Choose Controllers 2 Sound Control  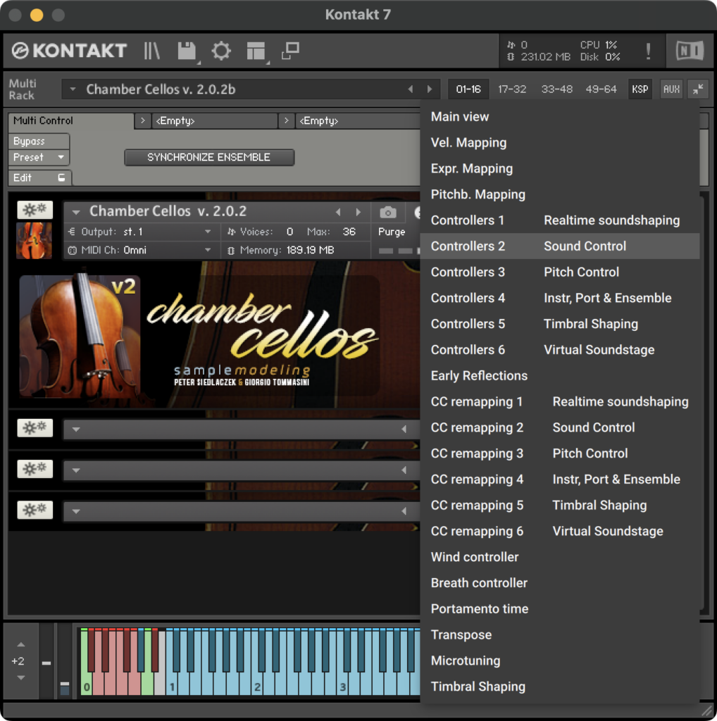560,246
